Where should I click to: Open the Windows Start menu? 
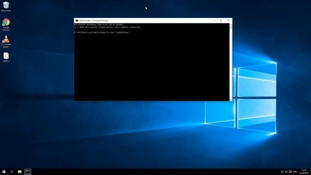point(4,172)
